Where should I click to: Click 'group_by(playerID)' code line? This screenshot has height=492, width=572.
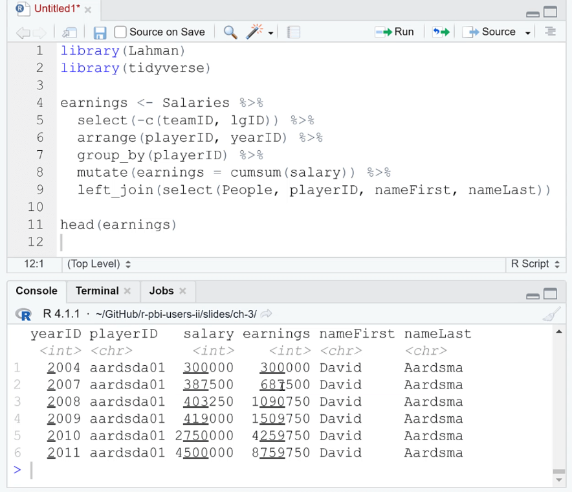(153, 155)
